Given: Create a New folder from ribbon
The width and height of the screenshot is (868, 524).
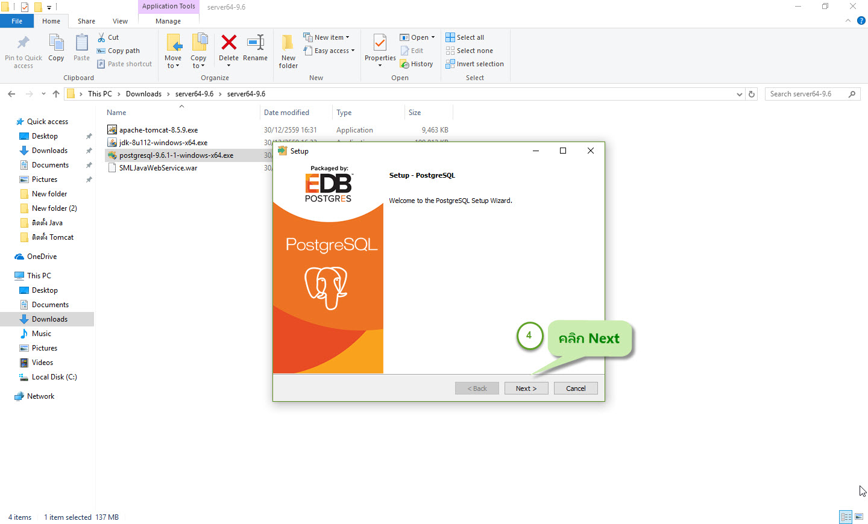Looking at the screenshot, I should point(288,51).
